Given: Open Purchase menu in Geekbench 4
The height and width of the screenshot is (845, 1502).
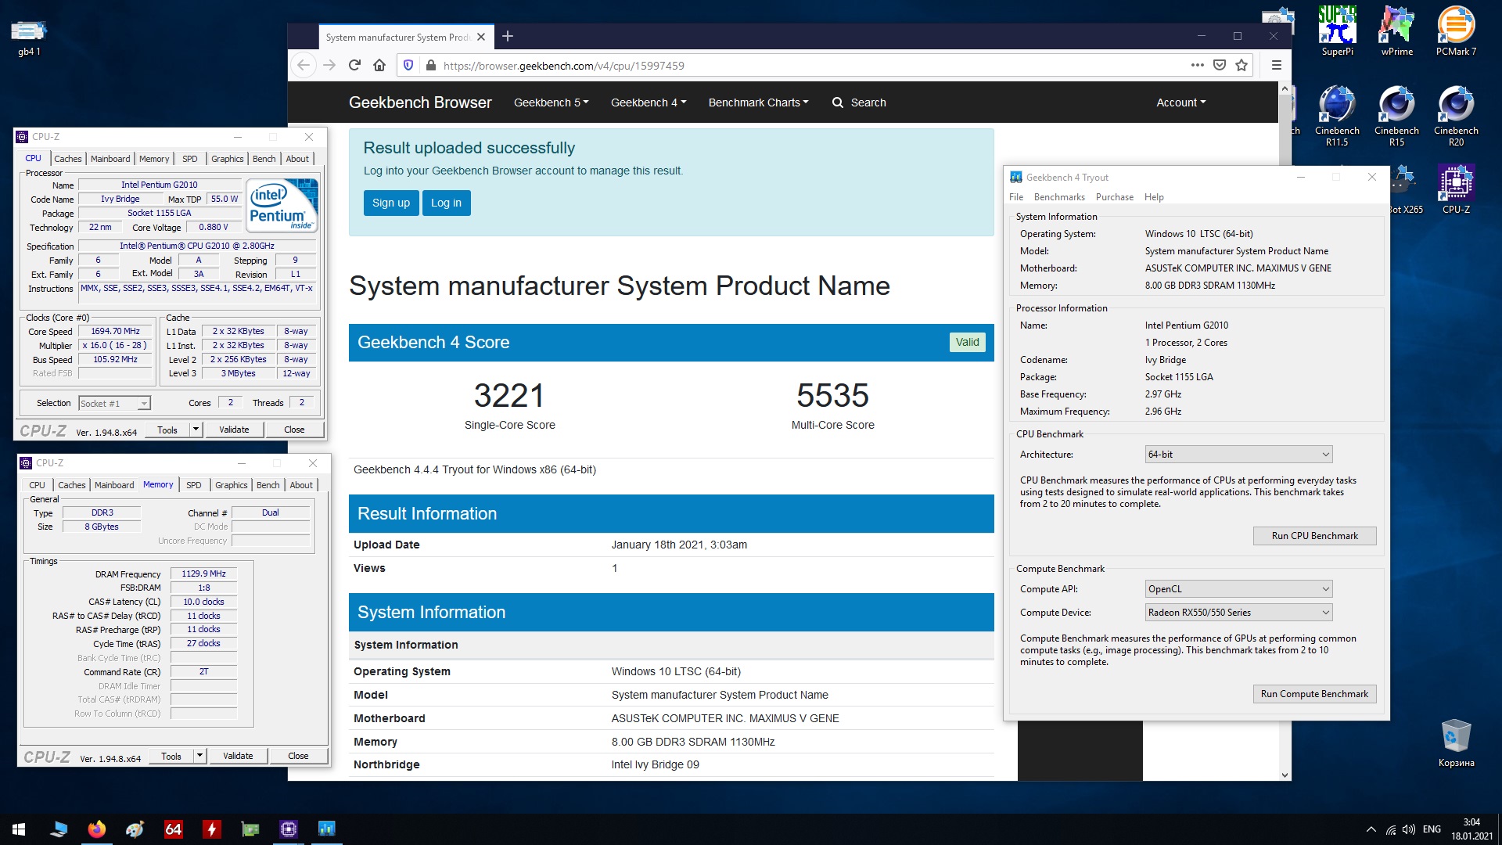Looking at the screenshot, I should pyautogui.click(x=1115, y=197).
